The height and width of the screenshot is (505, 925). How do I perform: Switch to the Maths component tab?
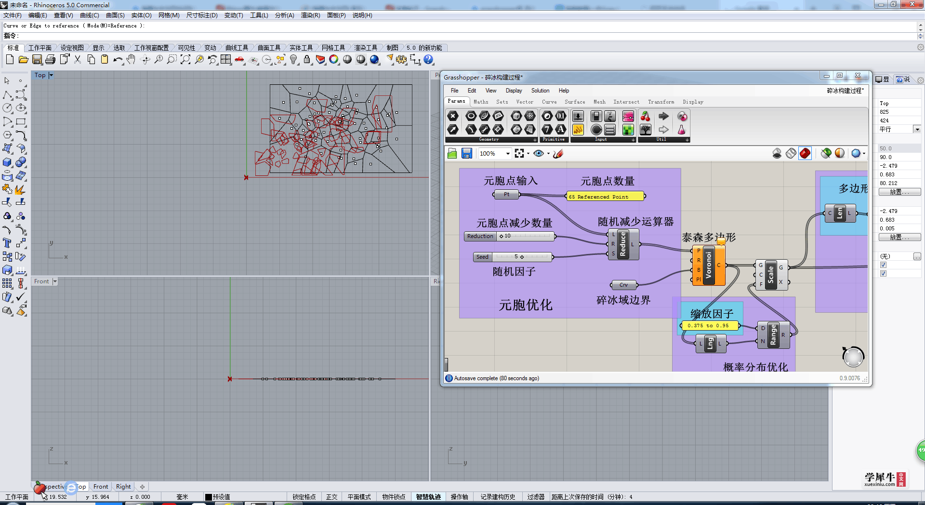481,102
